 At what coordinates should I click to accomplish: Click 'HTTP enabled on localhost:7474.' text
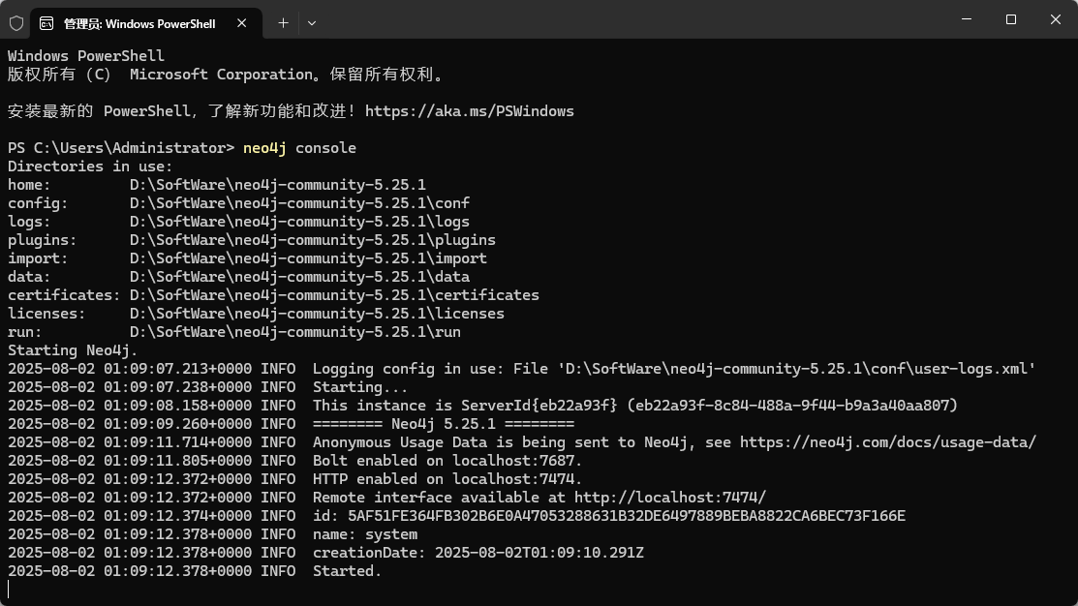tap(447, 479)
